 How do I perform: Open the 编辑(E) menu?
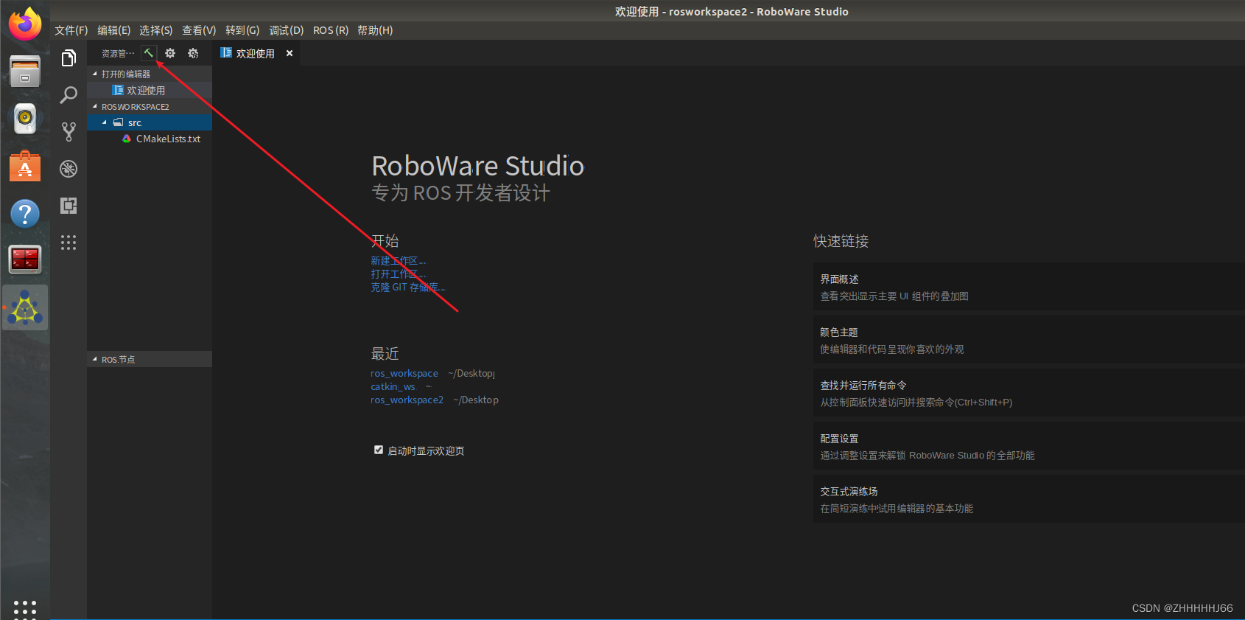113,30
